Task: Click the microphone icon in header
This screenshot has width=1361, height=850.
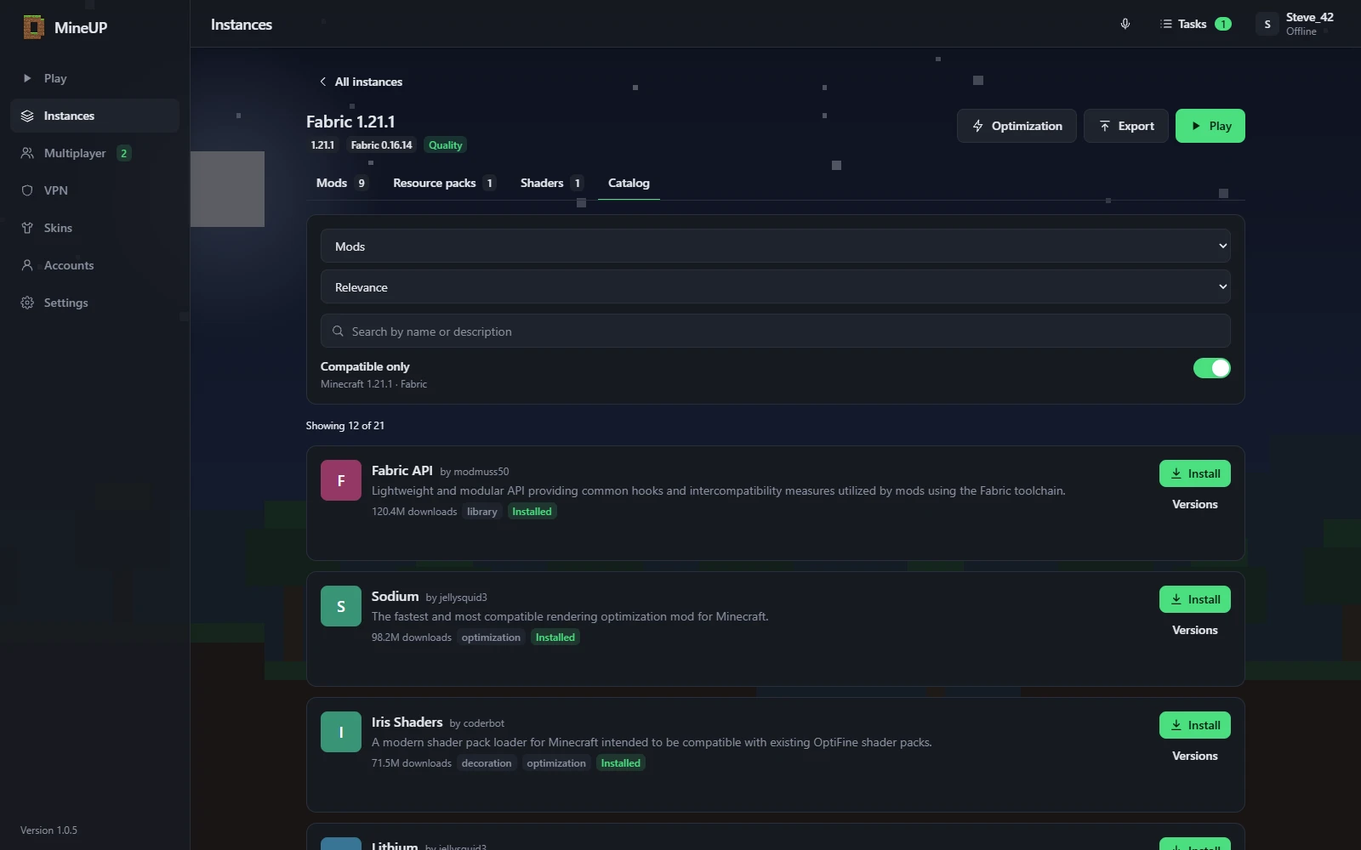Action: coord(1125,24)
